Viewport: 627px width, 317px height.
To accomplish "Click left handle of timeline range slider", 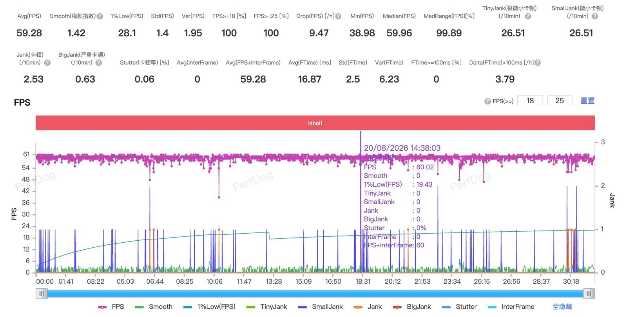I will coord(42,294).
